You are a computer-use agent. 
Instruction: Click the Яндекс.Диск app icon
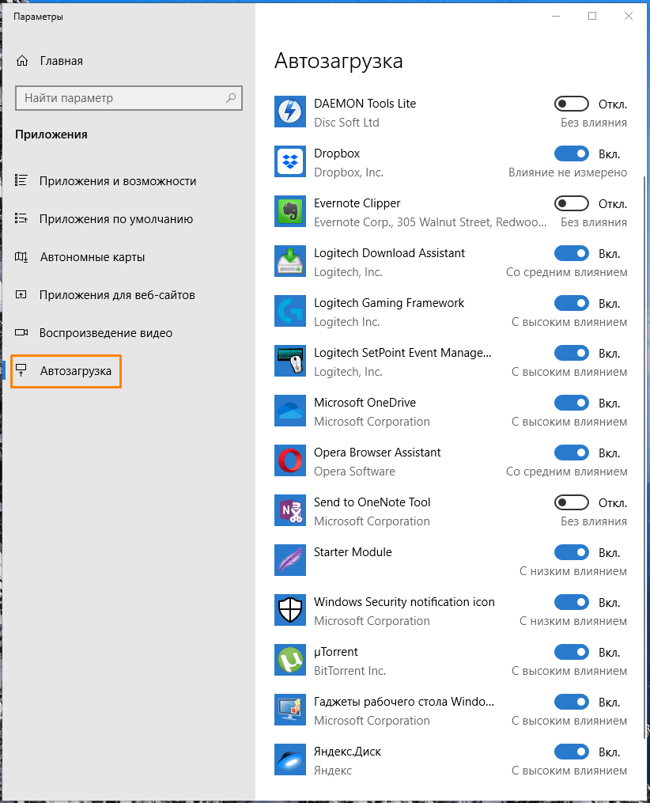coord(289,760)
